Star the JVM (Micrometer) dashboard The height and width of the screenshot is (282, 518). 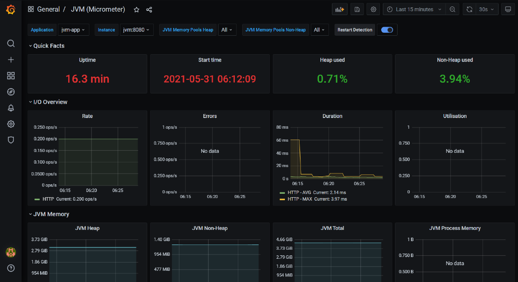point(136,9)
